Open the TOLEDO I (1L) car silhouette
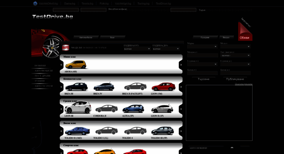 point(106,131)
